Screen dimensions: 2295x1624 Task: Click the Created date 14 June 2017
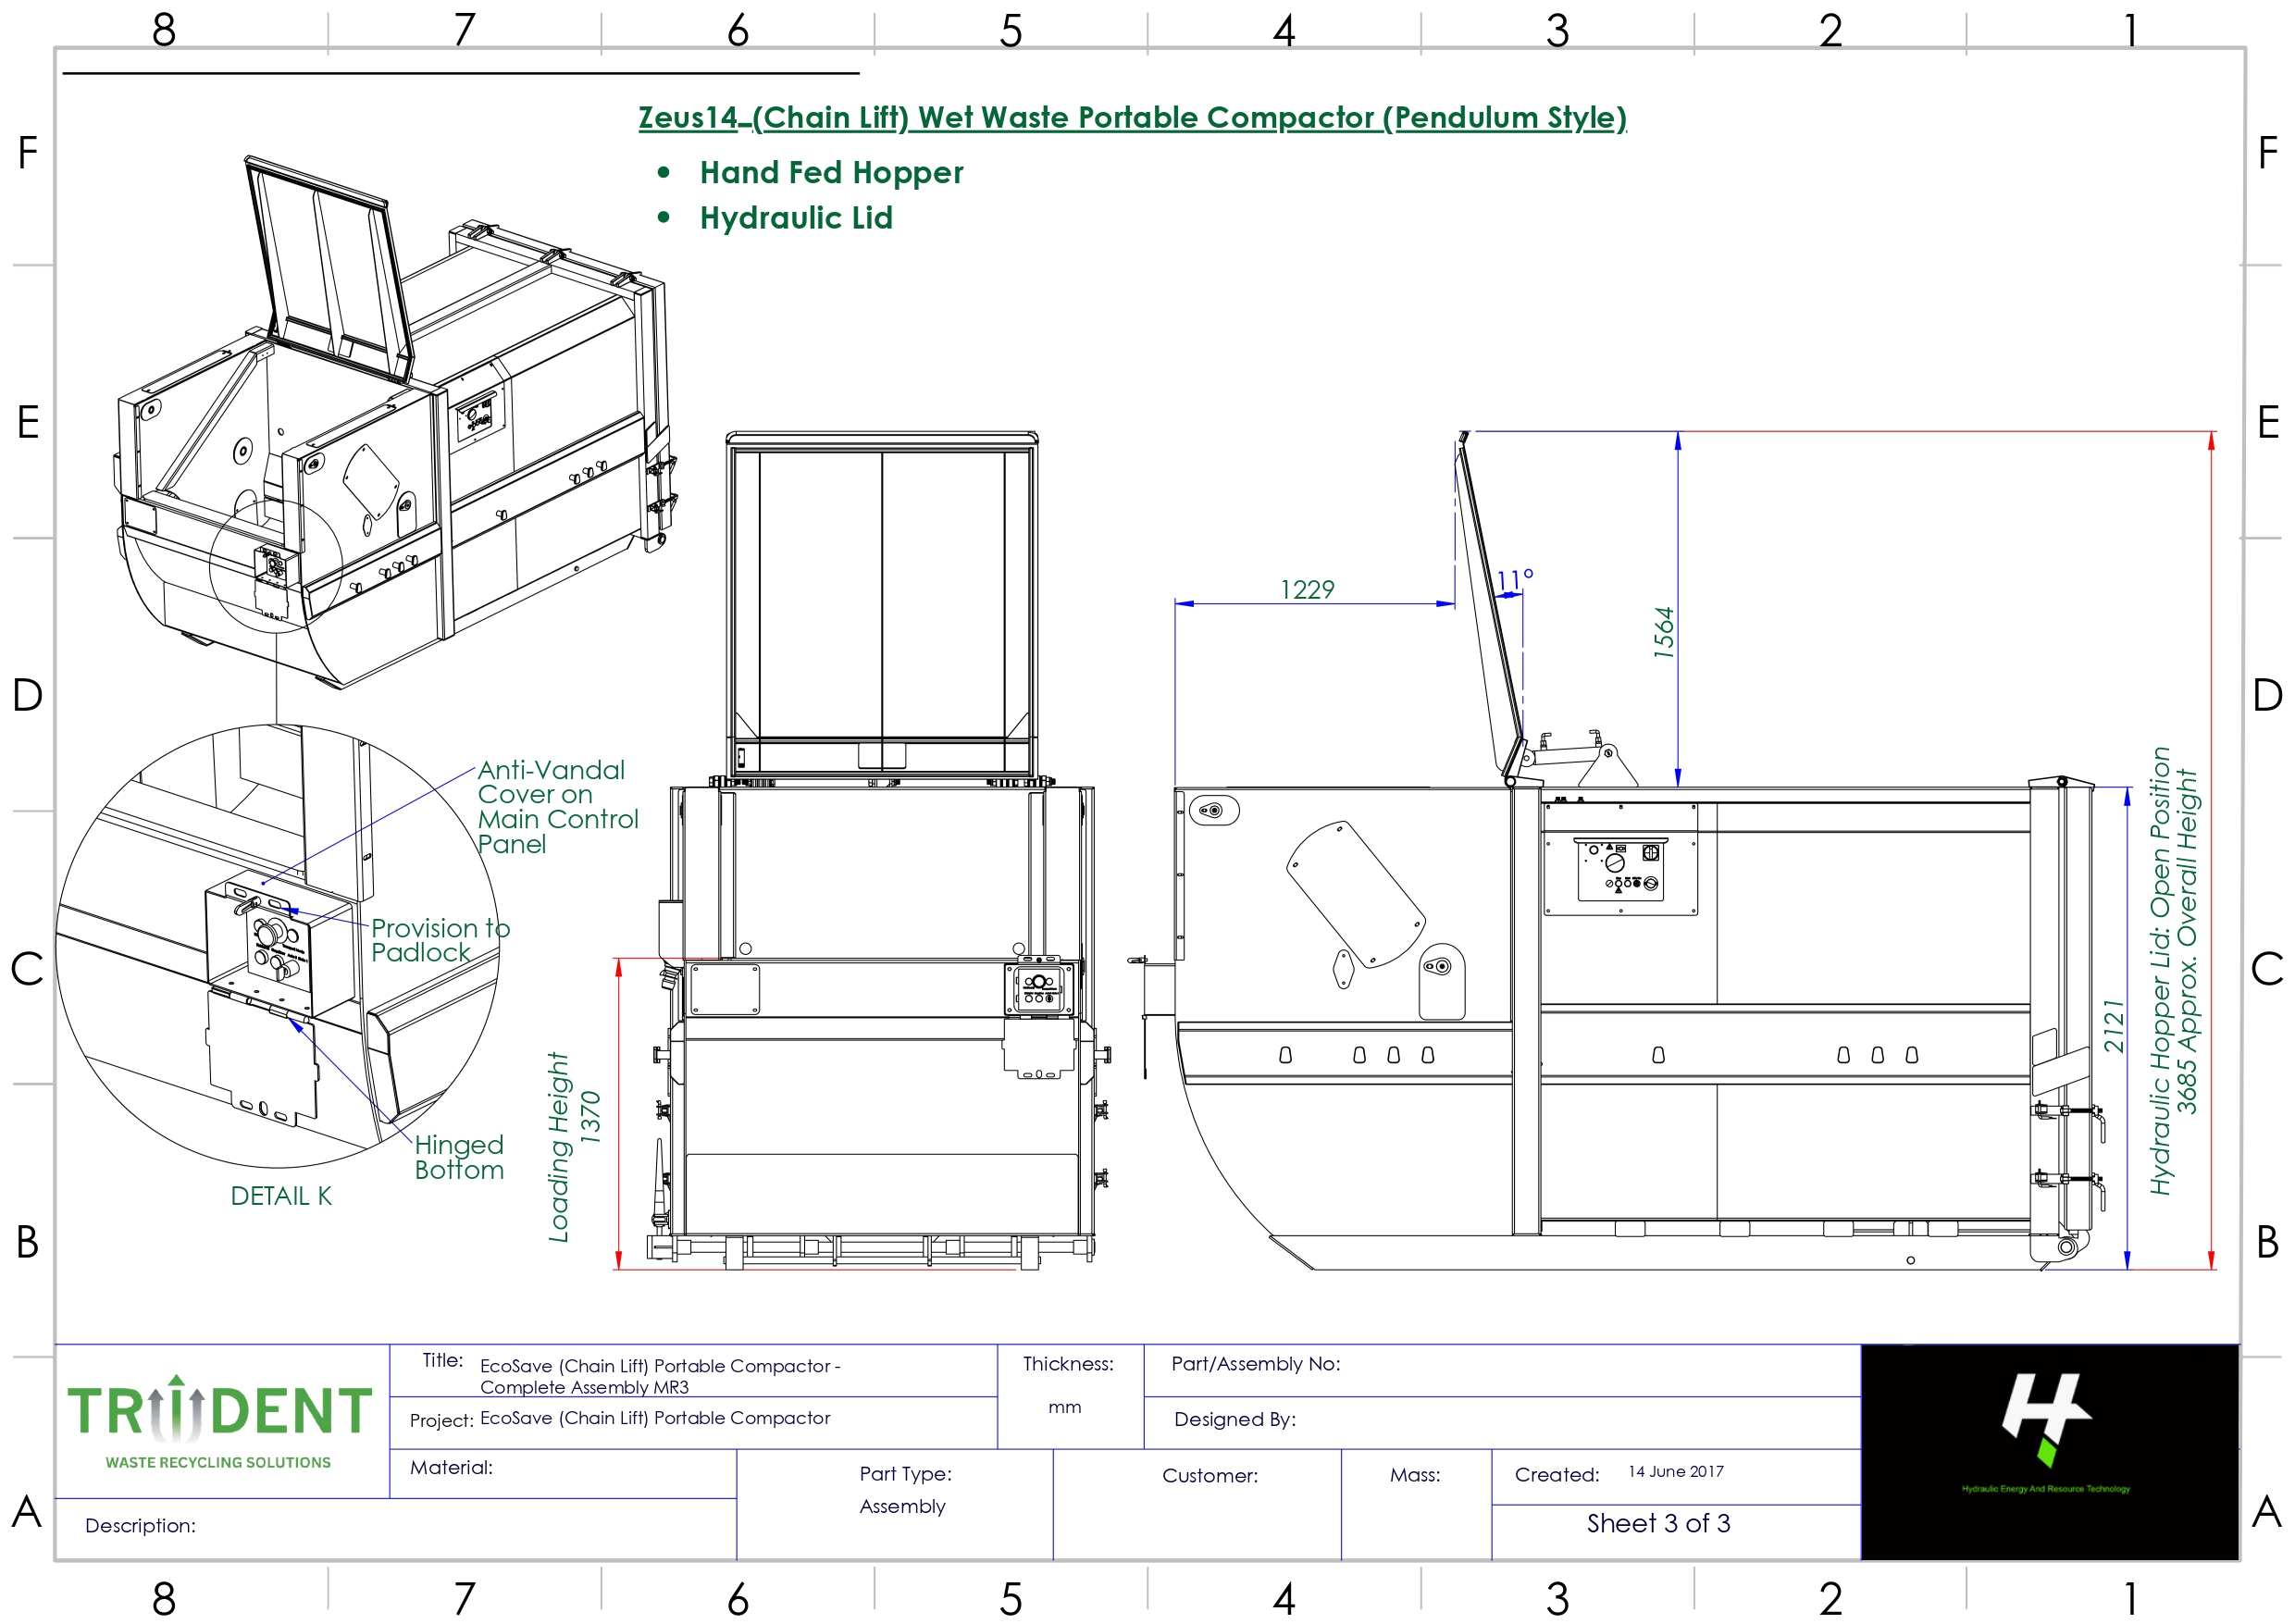(1675, 1471)
